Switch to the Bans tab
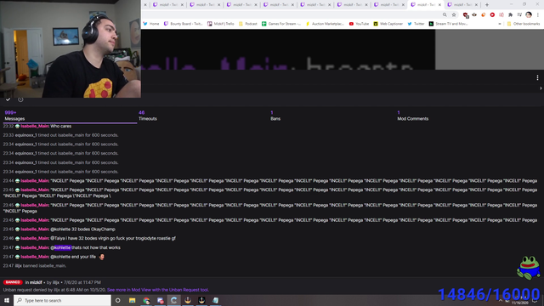The height and width of the screenshot is (306, 544). coord(275,116)
